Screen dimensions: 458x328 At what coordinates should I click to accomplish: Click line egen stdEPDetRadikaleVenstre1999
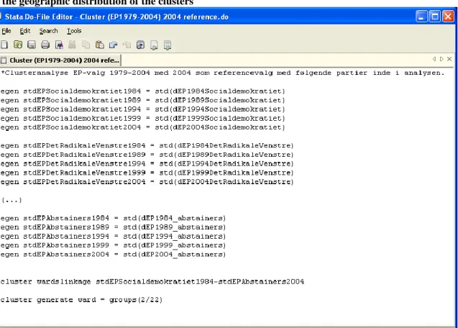[x=147, y=173]
